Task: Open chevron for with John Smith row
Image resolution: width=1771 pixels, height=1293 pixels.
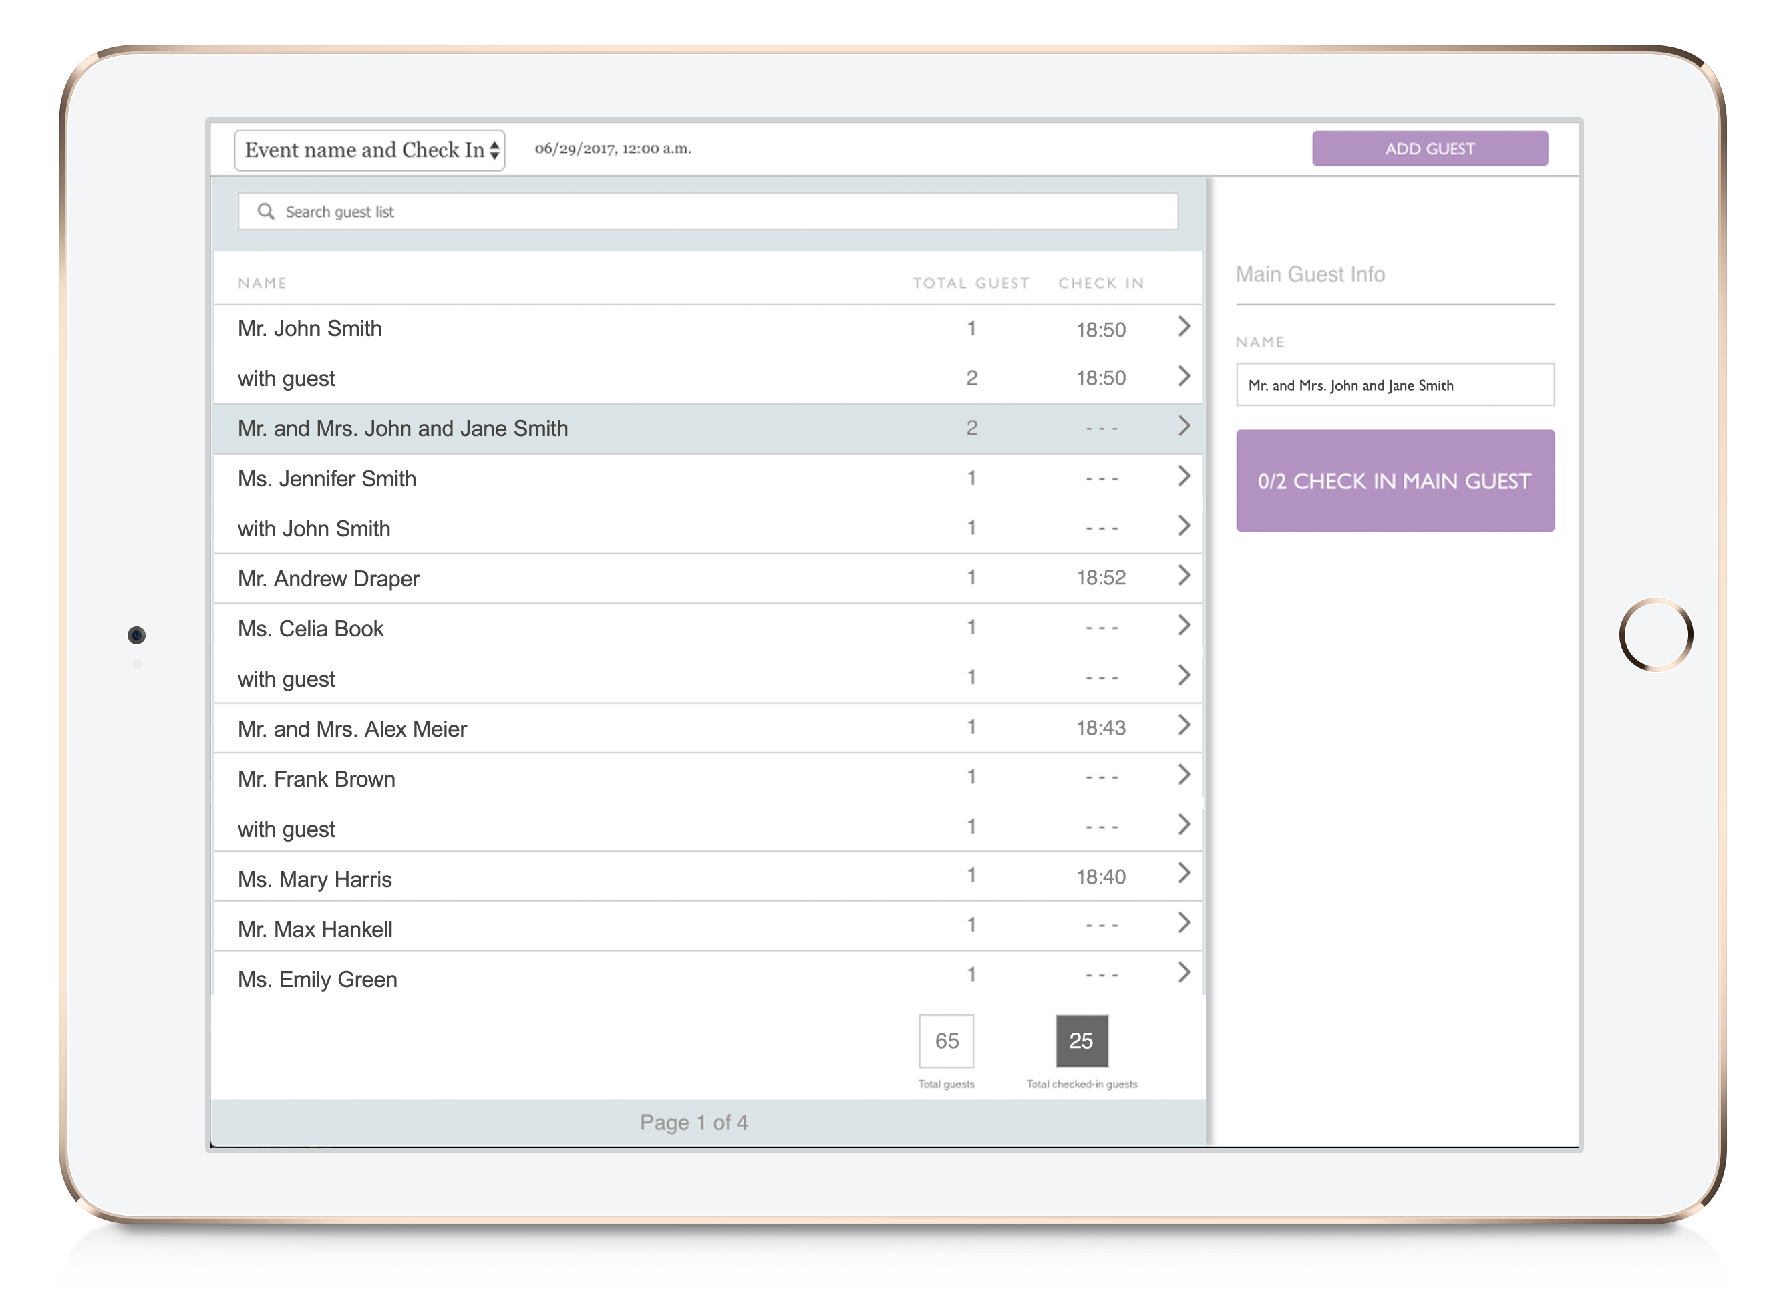Action: pyautogui.click(x=1184, y=526)
